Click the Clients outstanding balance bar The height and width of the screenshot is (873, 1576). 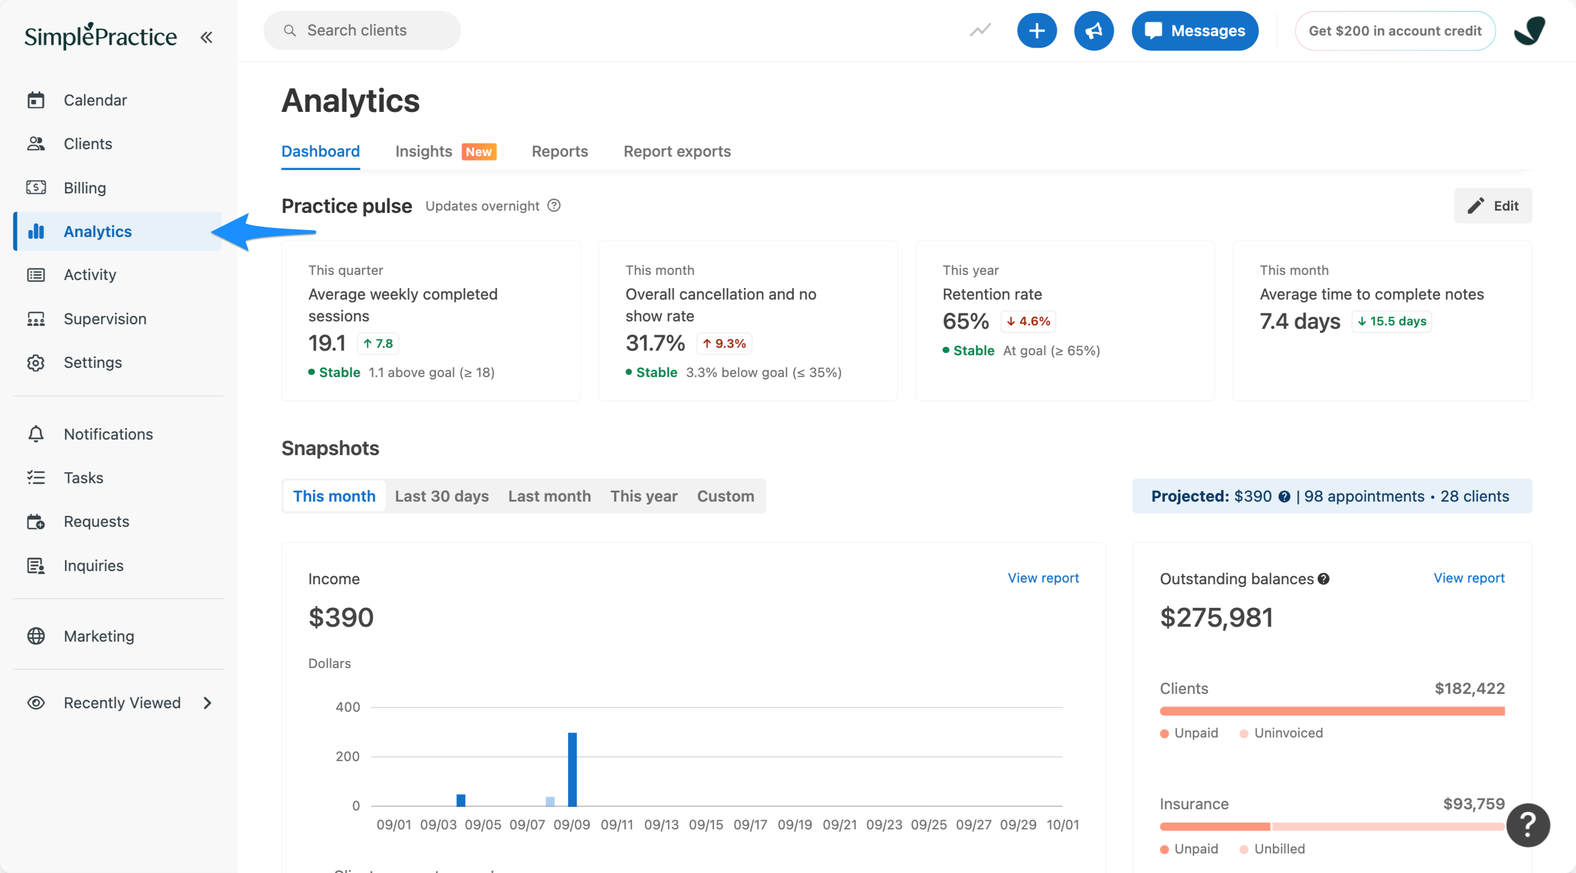point(1331,711)
